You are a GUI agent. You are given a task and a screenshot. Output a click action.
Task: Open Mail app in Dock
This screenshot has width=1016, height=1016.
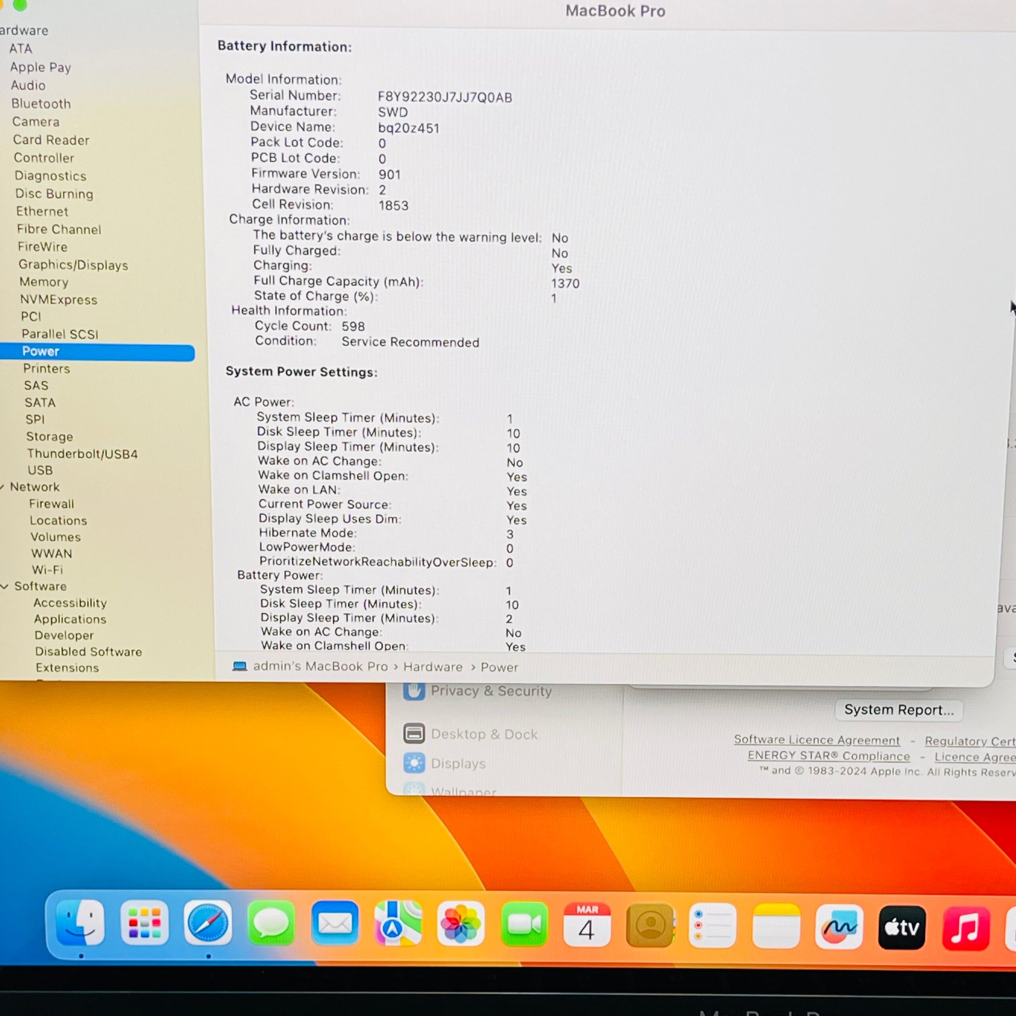pos(335,924)
